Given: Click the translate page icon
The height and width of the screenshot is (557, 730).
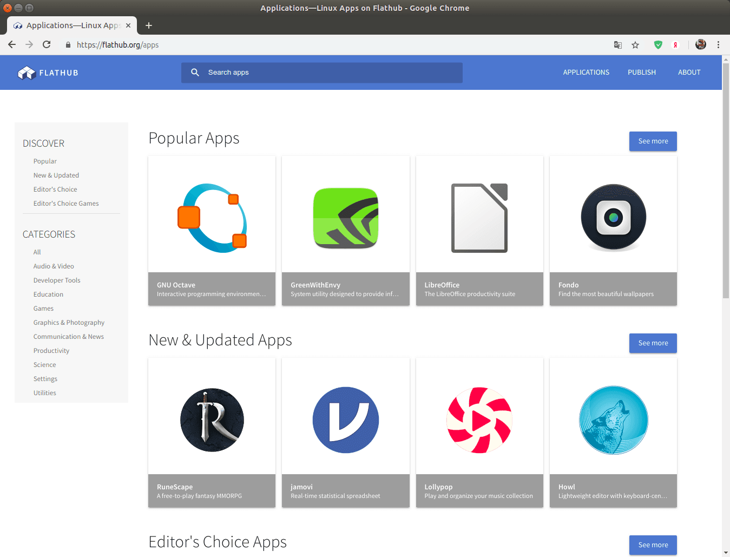Looking at the screenshot, I should (618, 45).
